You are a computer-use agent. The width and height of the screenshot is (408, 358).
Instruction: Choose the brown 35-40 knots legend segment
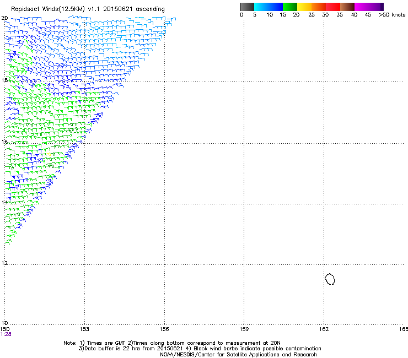pyautogui.click(x=347, y=7)
